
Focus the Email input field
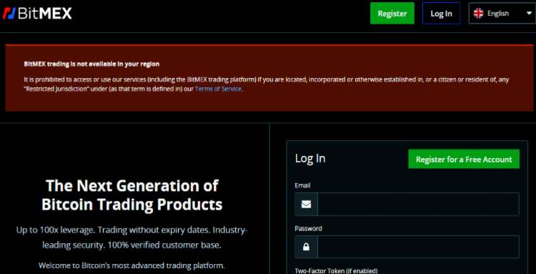click(x=418, y=204)
